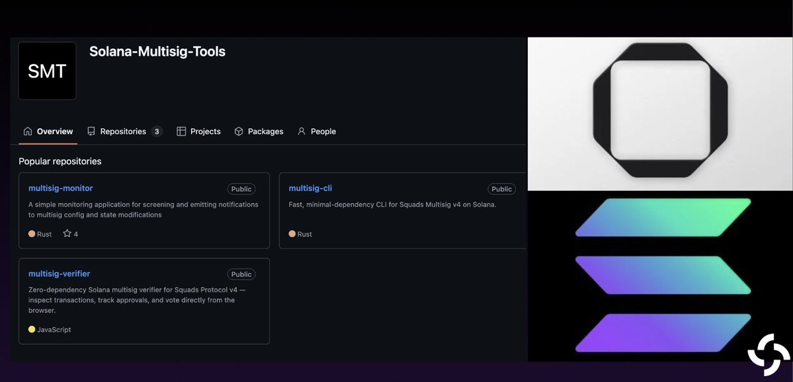Open the Projects tab
This screenshot has height=382, width=793.
pos(199,132)
